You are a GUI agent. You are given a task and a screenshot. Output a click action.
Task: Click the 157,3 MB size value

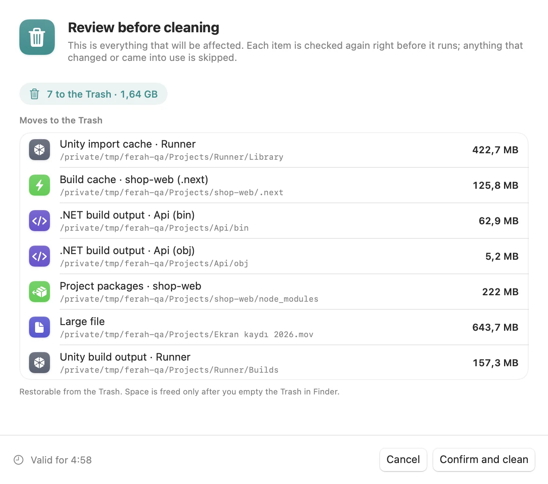(496, 363)
